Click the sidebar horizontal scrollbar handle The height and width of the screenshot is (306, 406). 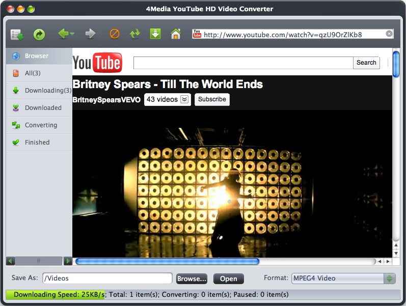coord(39,261)
